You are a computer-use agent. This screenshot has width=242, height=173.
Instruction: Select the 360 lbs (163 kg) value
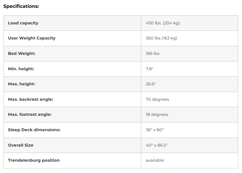click(x=161, y=38)
